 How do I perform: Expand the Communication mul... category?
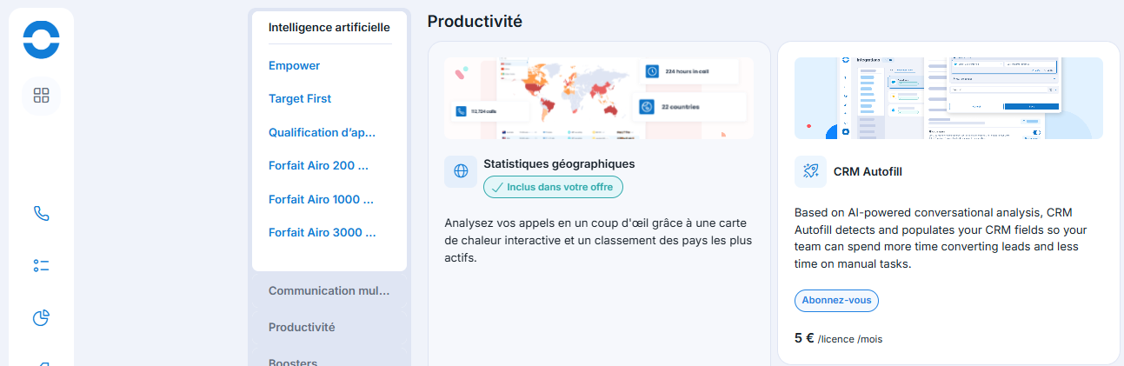(329, 290)
